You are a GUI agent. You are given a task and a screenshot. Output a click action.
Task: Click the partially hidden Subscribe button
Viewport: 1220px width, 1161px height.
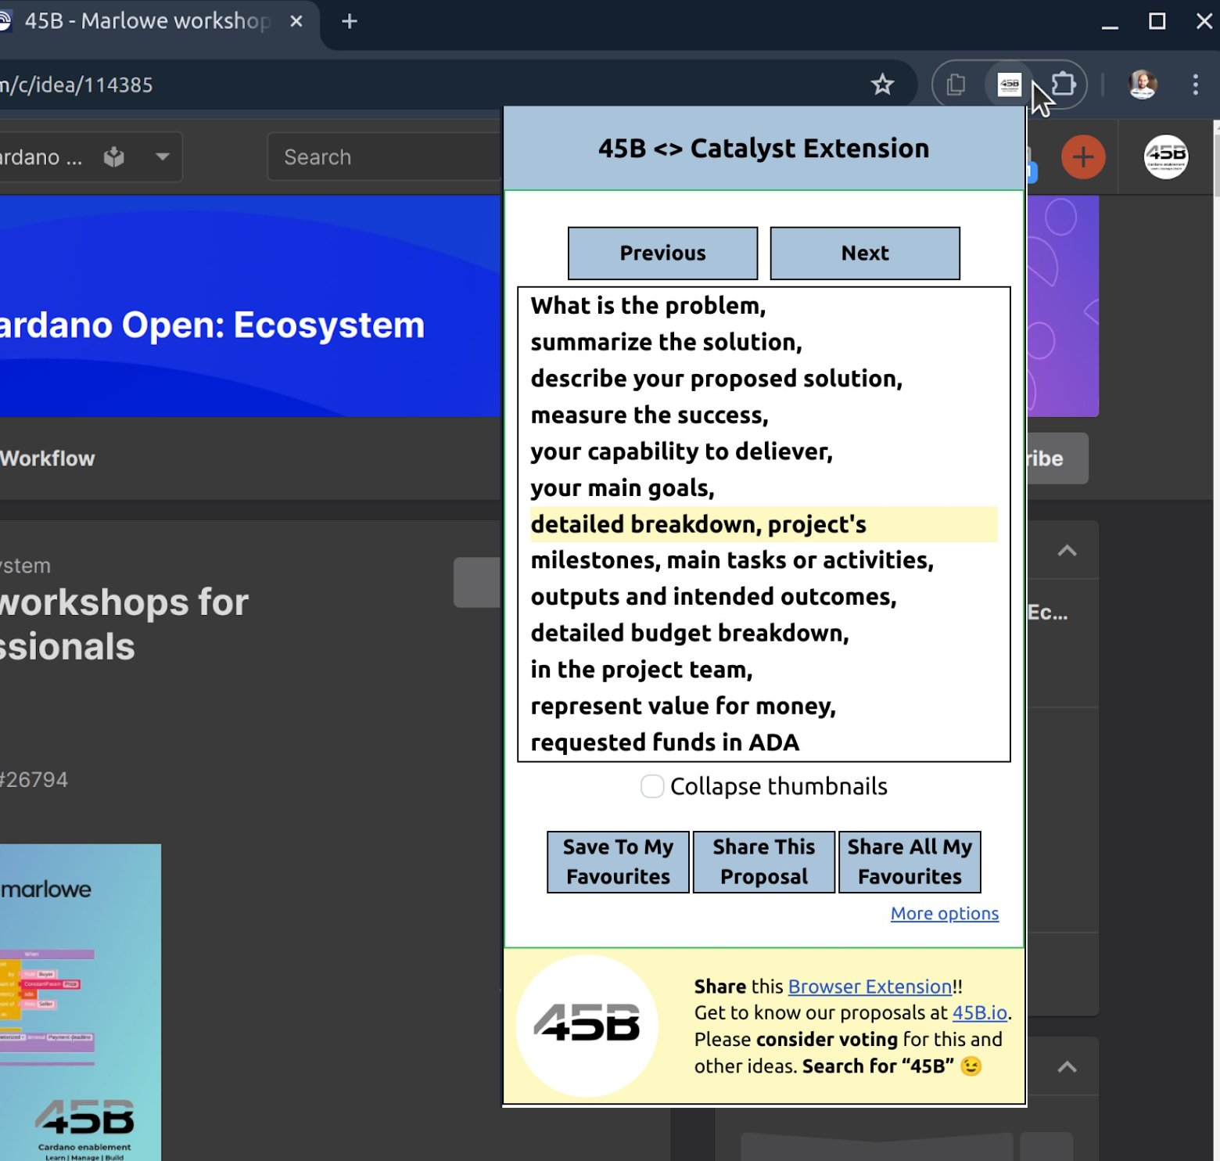[x=1057, y=458]
